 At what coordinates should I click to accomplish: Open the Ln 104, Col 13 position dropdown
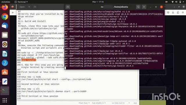coord(121,103)
